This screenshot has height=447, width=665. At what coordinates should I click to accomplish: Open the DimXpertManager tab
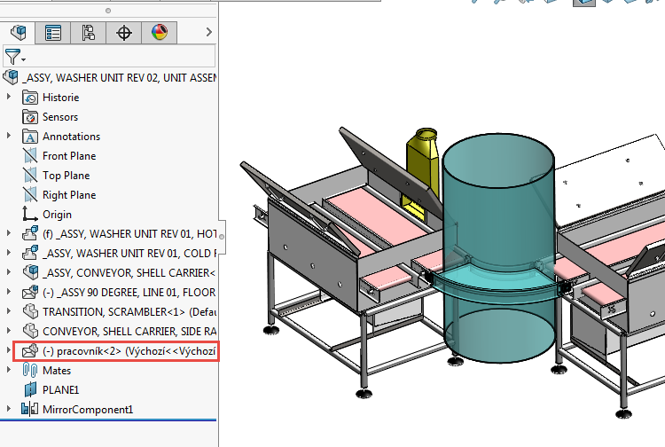[124, 33]
